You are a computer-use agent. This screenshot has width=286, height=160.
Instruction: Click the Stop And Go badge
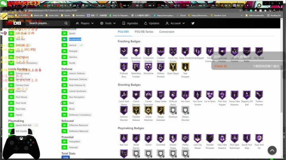[259, 138]
